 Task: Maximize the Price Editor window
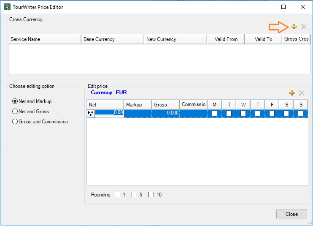(x=283, y=7)
